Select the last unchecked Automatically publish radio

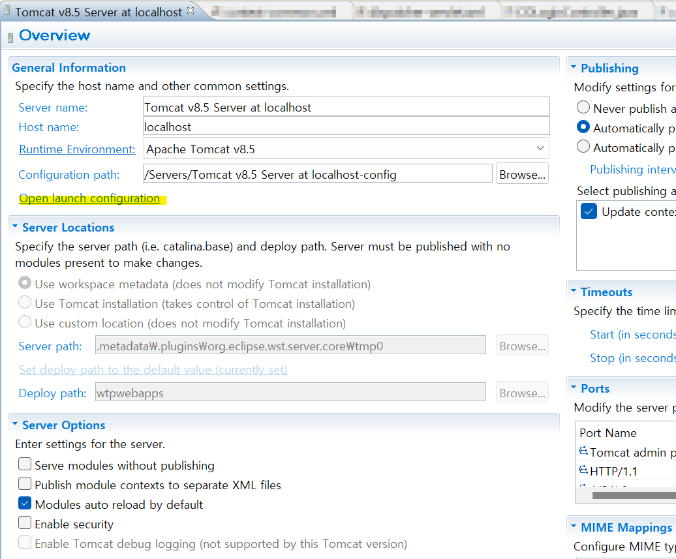[583, 147]
